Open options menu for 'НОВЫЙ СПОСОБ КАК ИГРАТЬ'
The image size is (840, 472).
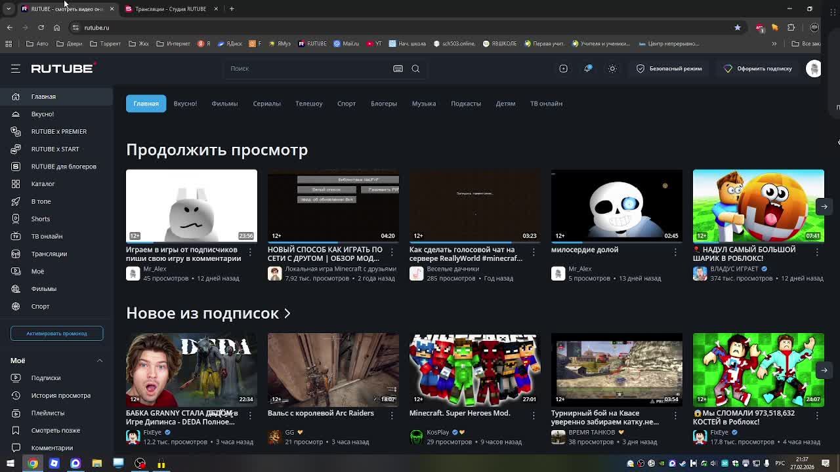pyautogui.click(x=392, y=252)
